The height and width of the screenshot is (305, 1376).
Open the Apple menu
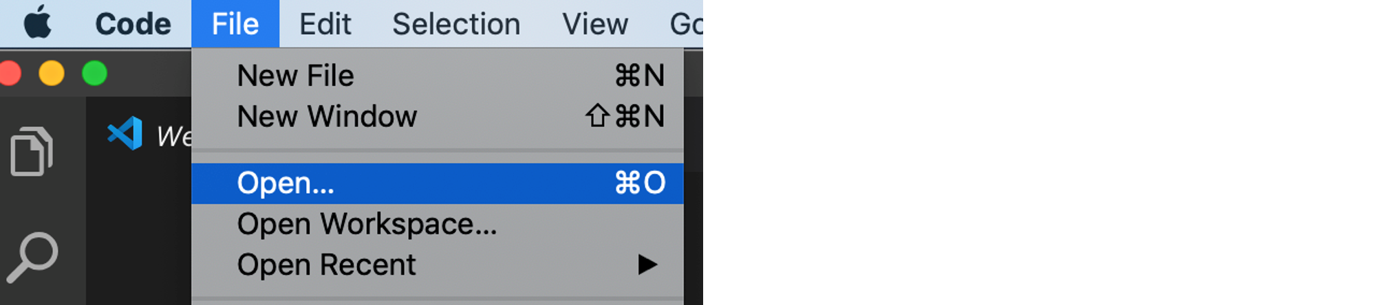38,23
